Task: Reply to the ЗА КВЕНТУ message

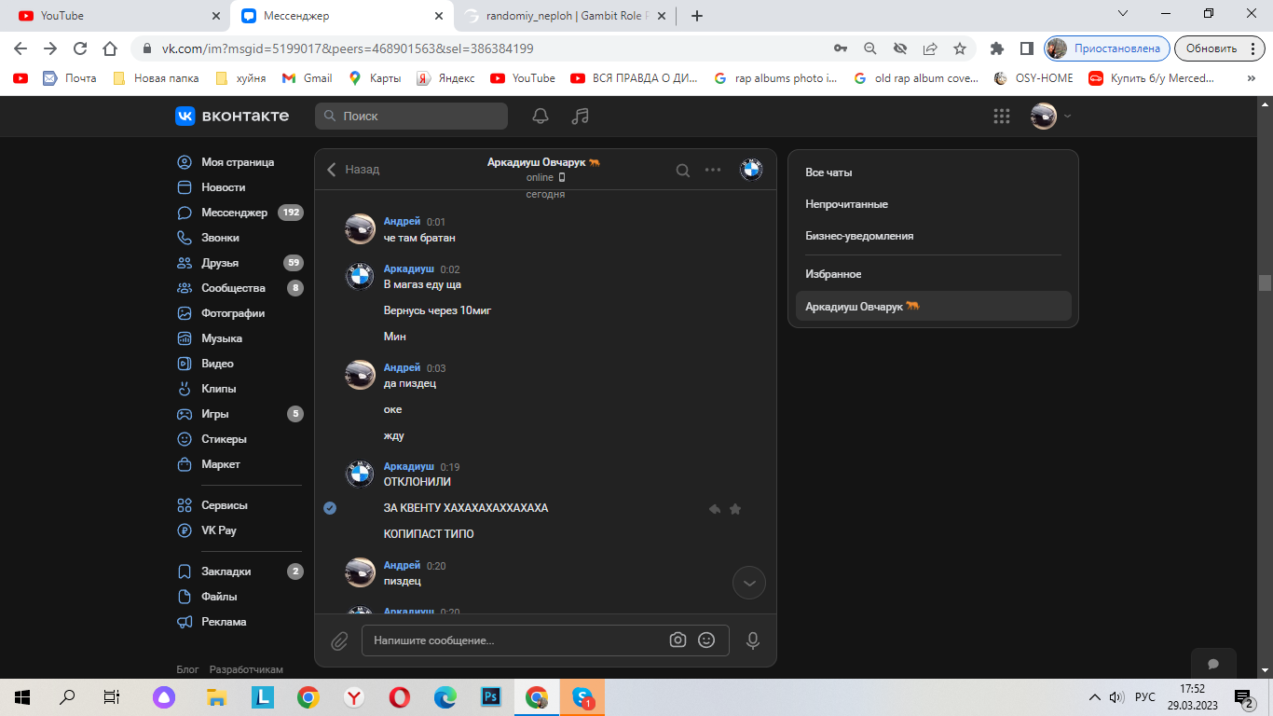Action: pos(715,509)
